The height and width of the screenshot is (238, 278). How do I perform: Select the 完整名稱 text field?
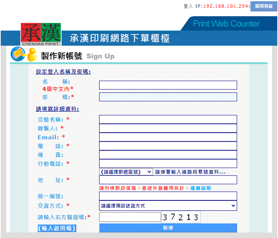click(x=168, y=119)
